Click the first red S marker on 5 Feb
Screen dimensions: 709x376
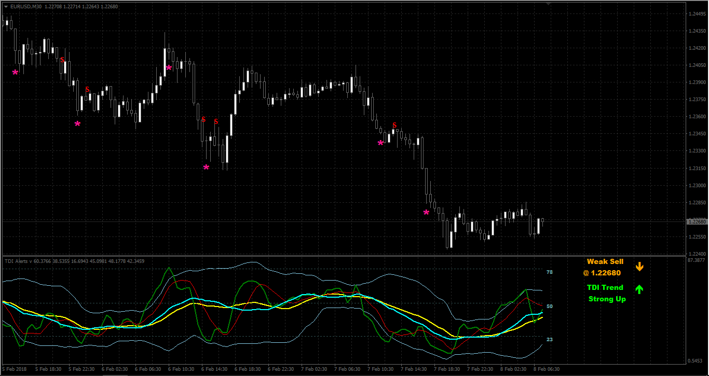(x=62, y=60)
